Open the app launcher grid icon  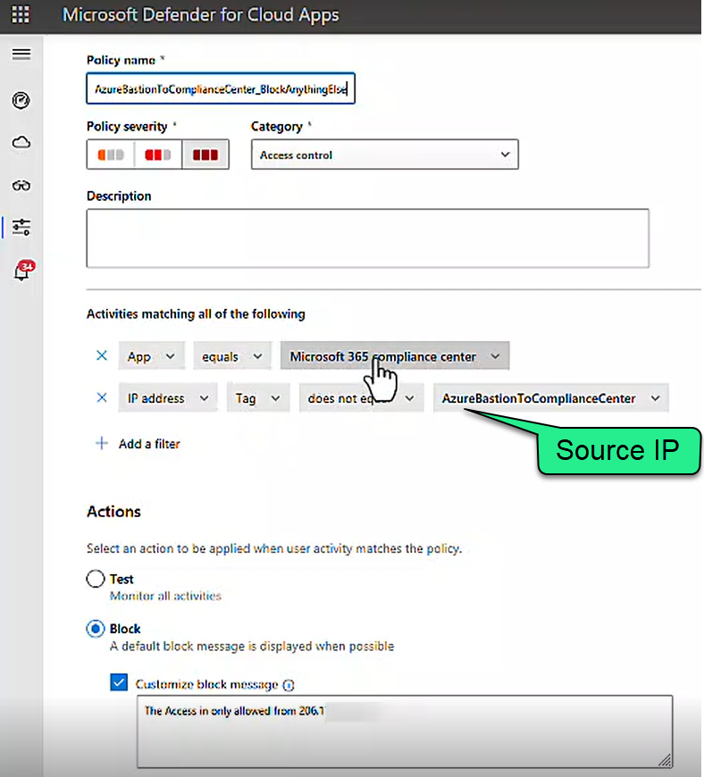21,14
